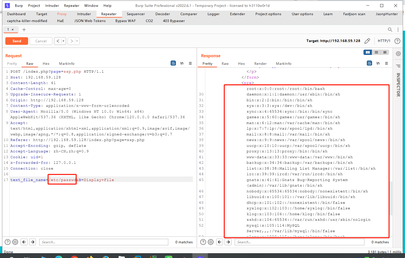405x258 pixels.
Task: Switch to the stacked vertical layout view
Action: pos(376,52)
